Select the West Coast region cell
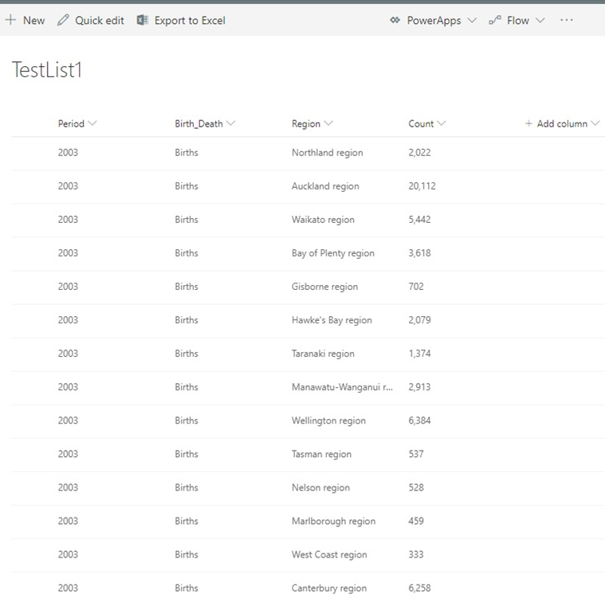 [329, 555]
